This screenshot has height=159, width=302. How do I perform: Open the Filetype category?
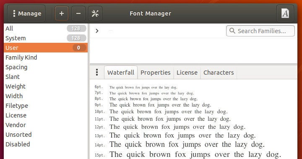coord(46,105)
